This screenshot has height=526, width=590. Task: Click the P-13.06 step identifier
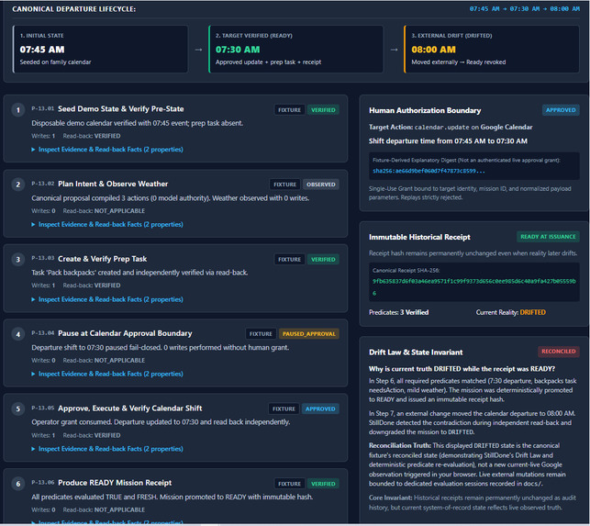point(42,482)
